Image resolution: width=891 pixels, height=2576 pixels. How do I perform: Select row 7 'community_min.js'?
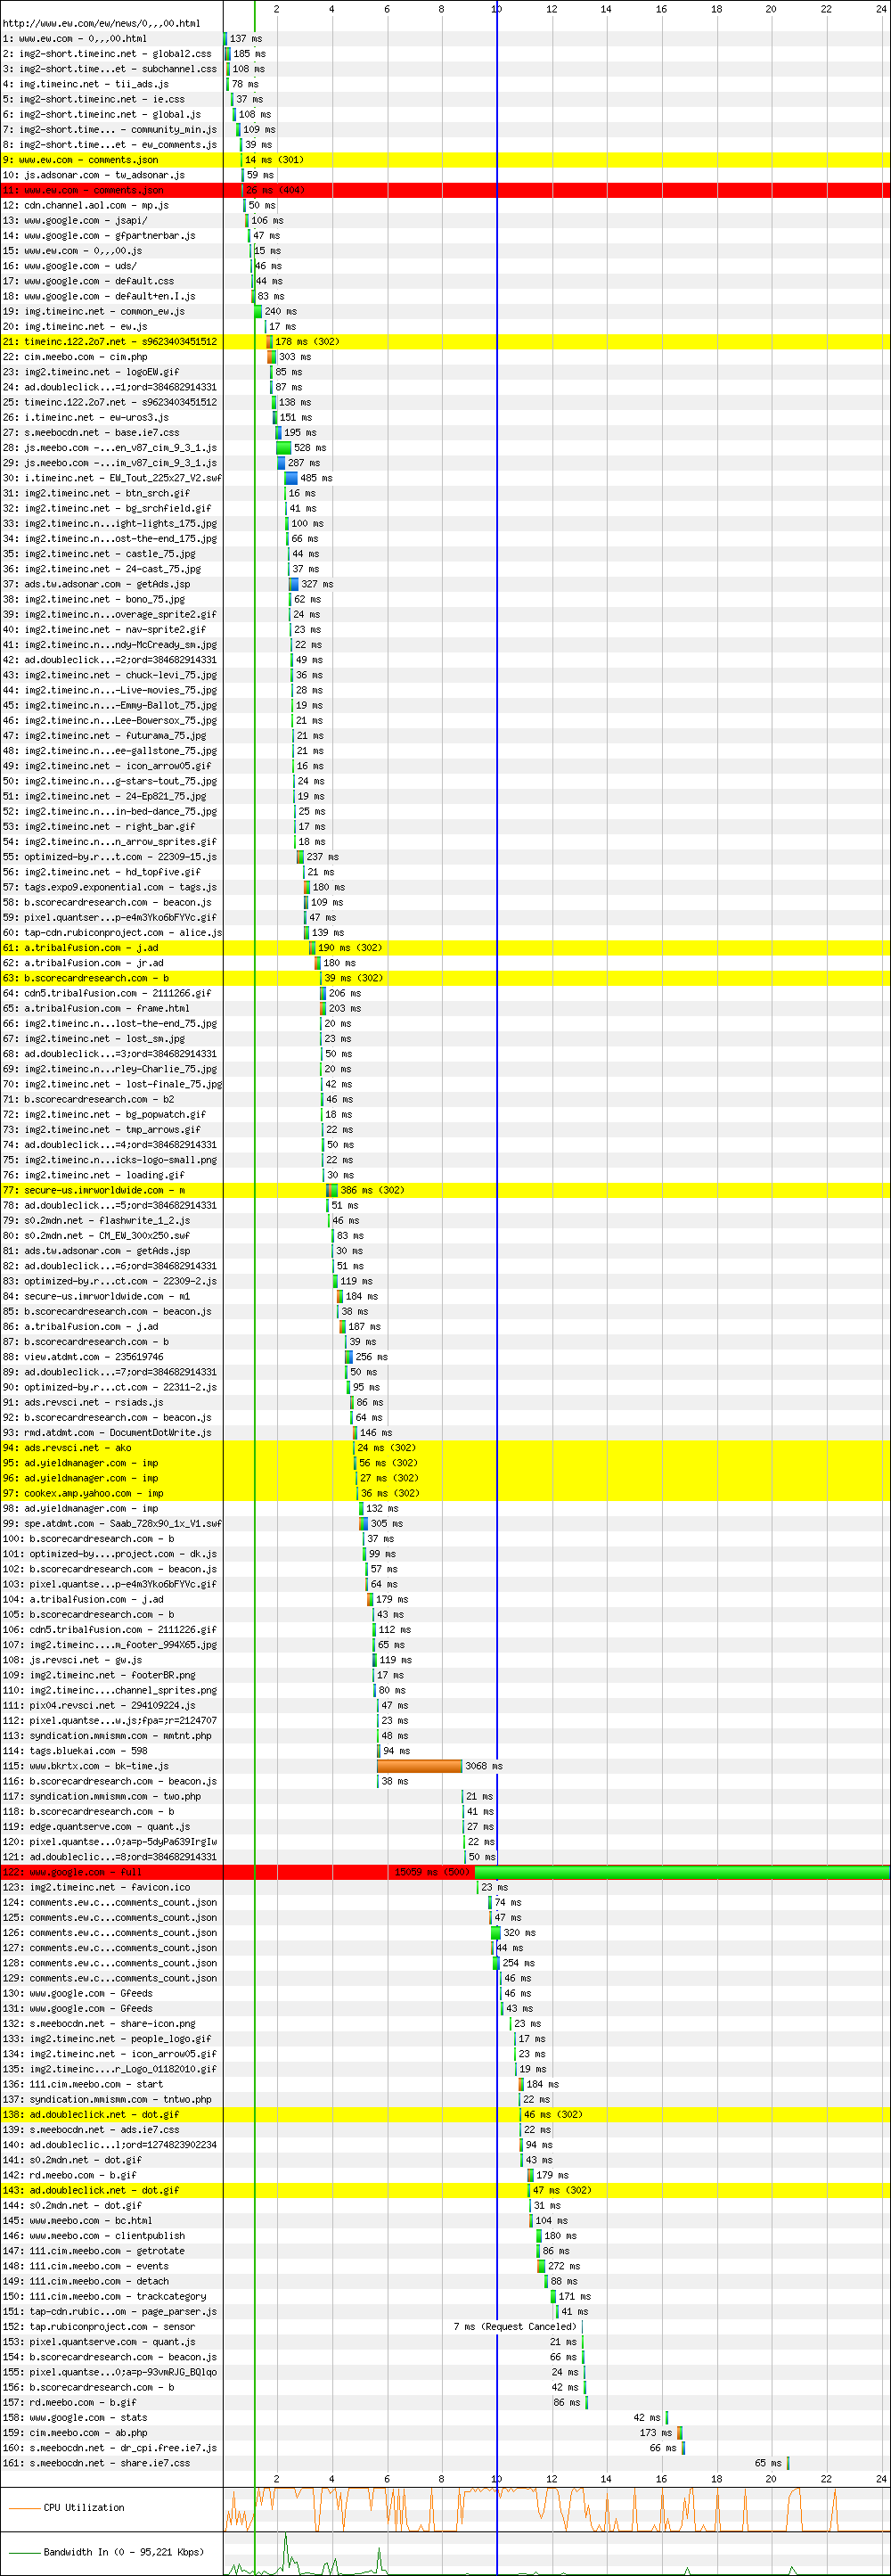click(x=445, y=129)
